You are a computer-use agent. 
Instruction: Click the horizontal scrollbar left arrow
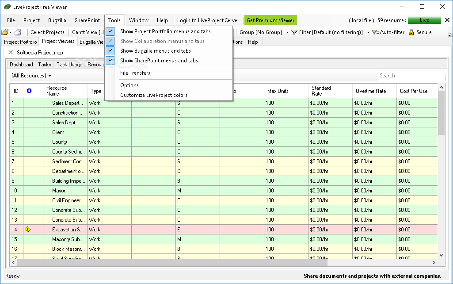pos(13,263)
